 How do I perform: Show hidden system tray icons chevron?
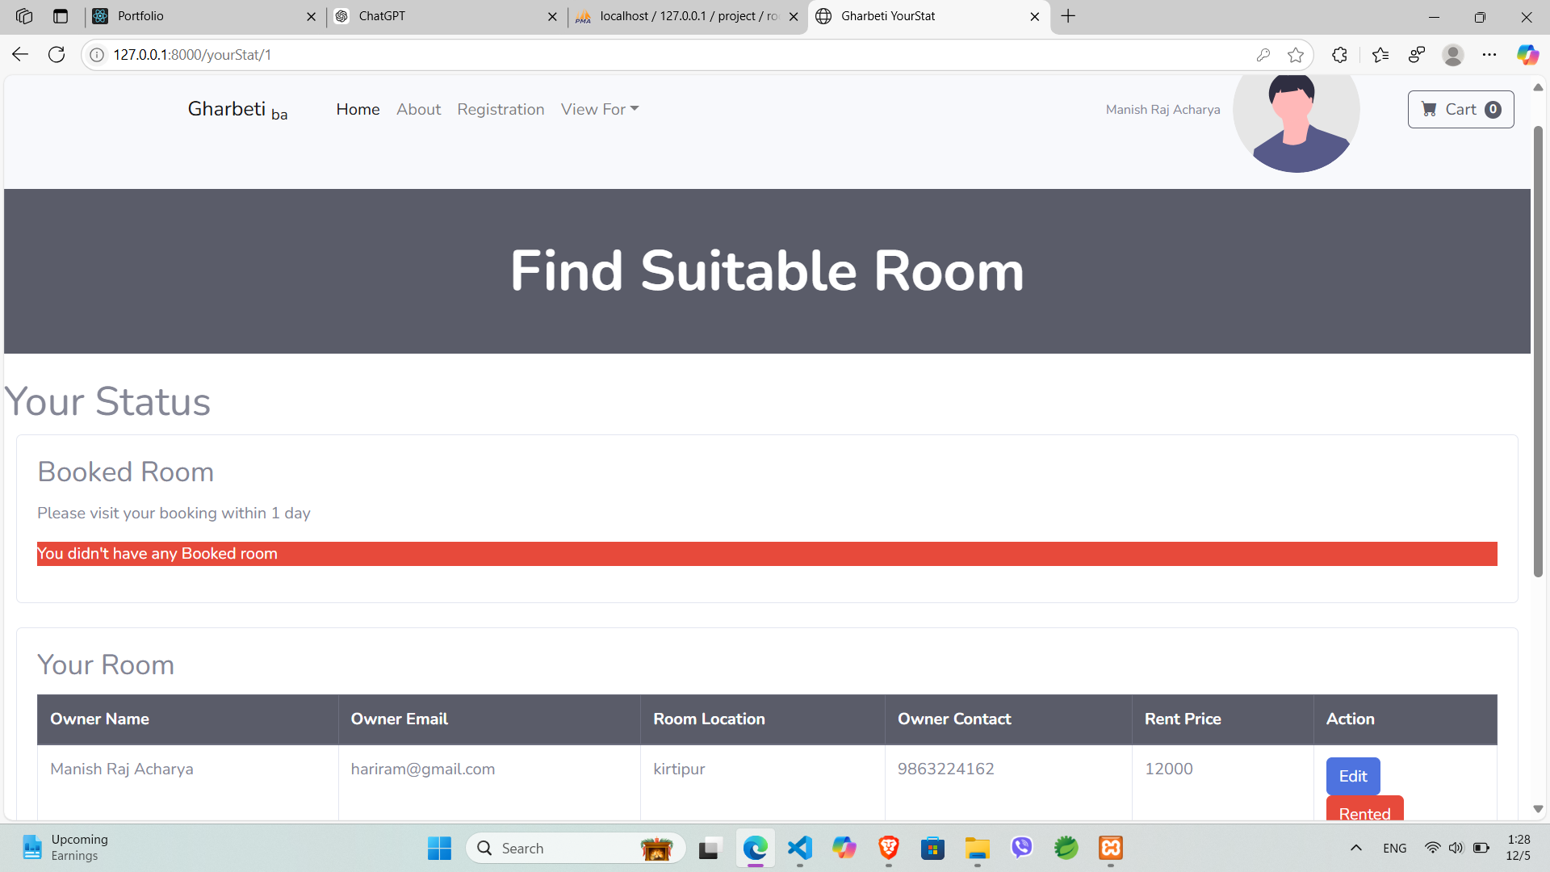pos(1356,848)
